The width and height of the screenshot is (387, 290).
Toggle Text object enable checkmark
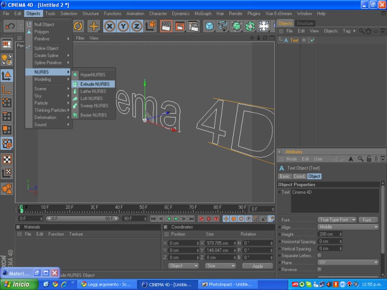pyautogui.click(x=313, y=40)
